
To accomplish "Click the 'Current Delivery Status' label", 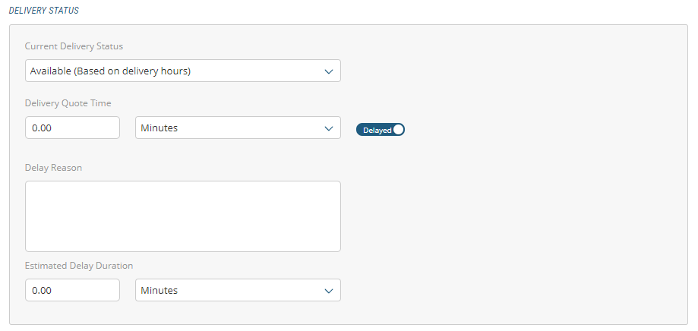I will (74, 46).
